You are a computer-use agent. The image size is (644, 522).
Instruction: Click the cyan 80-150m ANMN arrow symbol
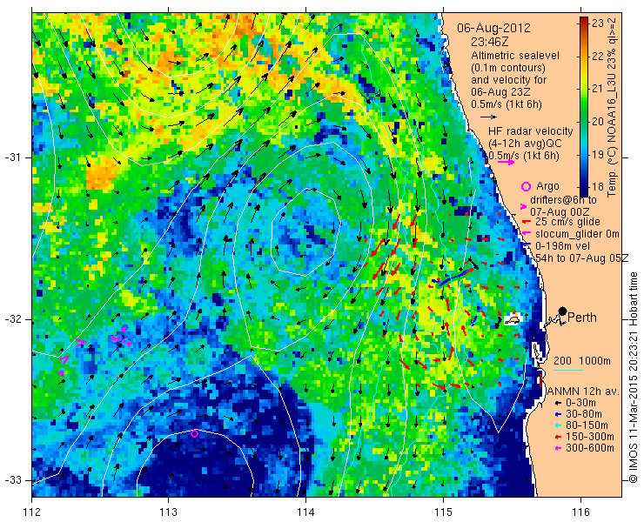[558, 425]
